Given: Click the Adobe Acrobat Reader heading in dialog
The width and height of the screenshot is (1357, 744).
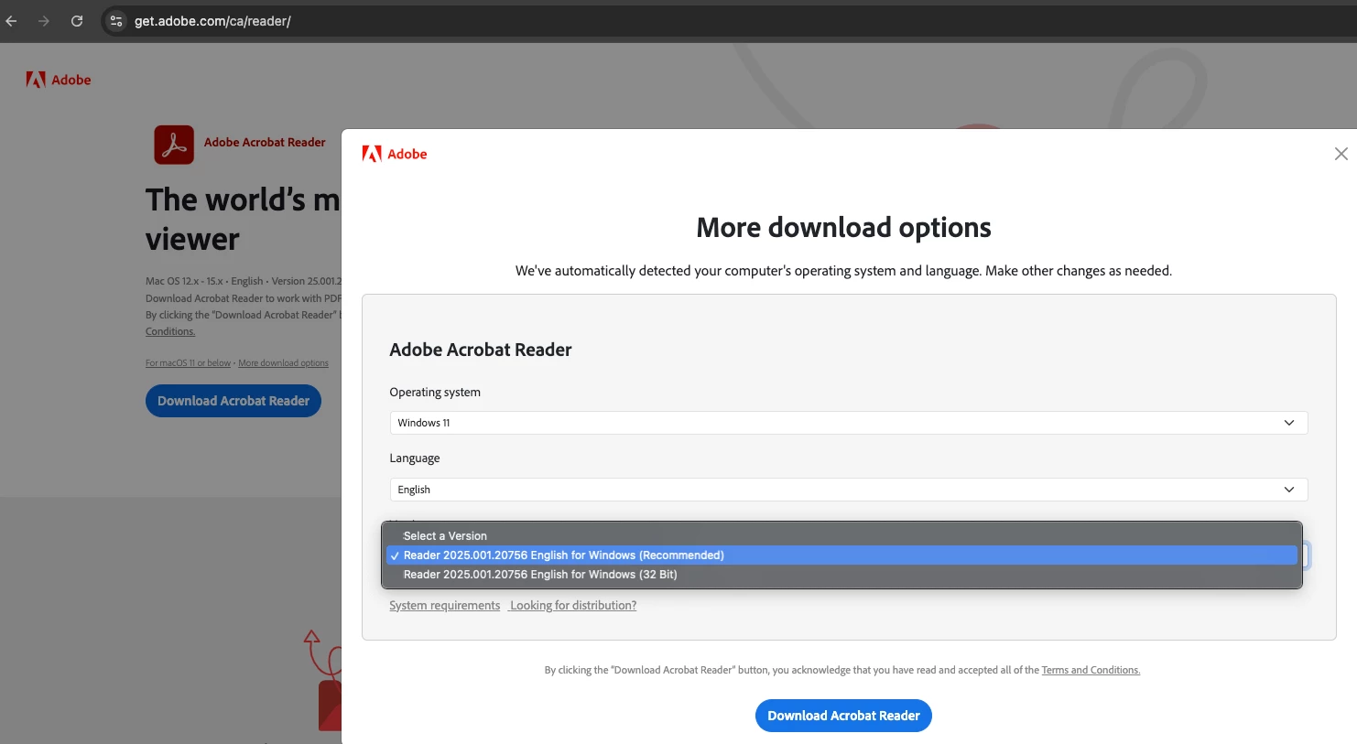Looking at the screenshot, I should (481, 350).
